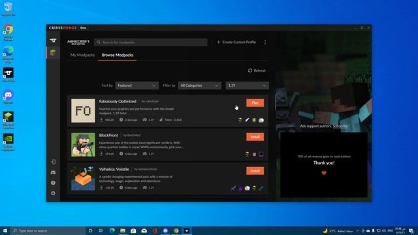Open Discord icon in CurseForge sidebar

53,172
